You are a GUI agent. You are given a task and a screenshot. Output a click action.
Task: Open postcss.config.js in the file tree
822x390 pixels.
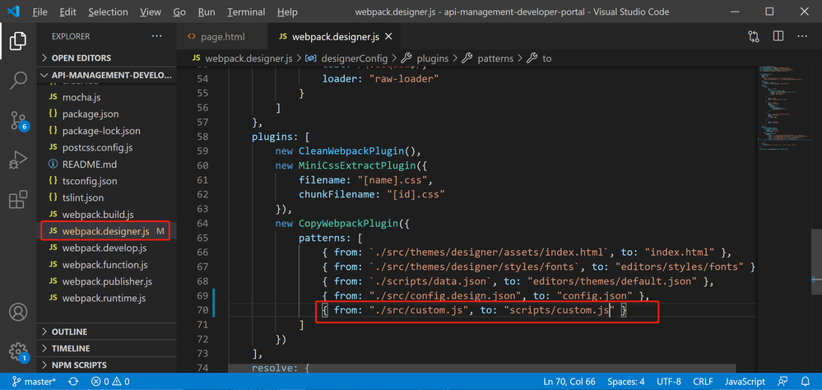click(x=107, y=147)
